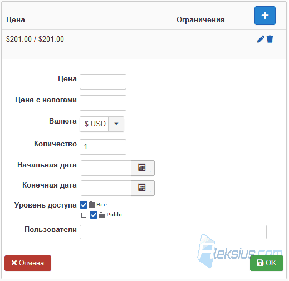The height and width of the screenshot is (281, 289).
Task: Focus the Цена с налогами input field
Action: point(103,103)
